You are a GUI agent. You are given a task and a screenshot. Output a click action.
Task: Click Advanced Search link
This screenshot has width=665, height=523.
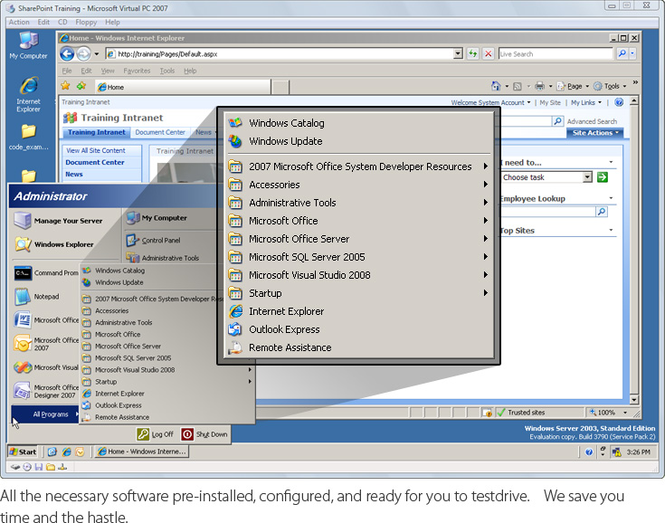tap(592, 121)
